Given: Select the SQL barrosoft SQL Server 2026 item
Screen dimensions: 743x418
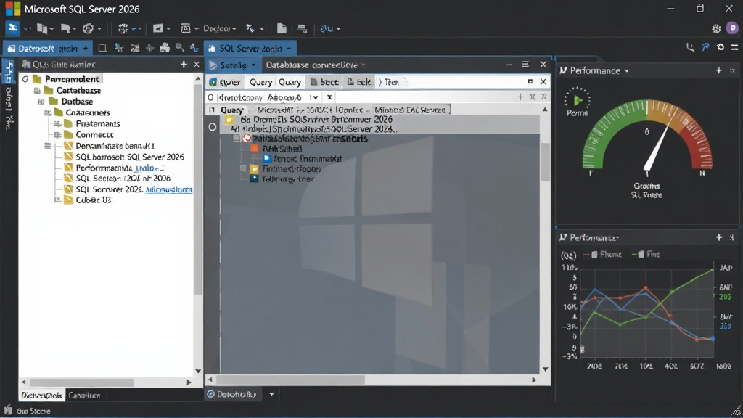Looking at the screenshot, I should [130, 157].
